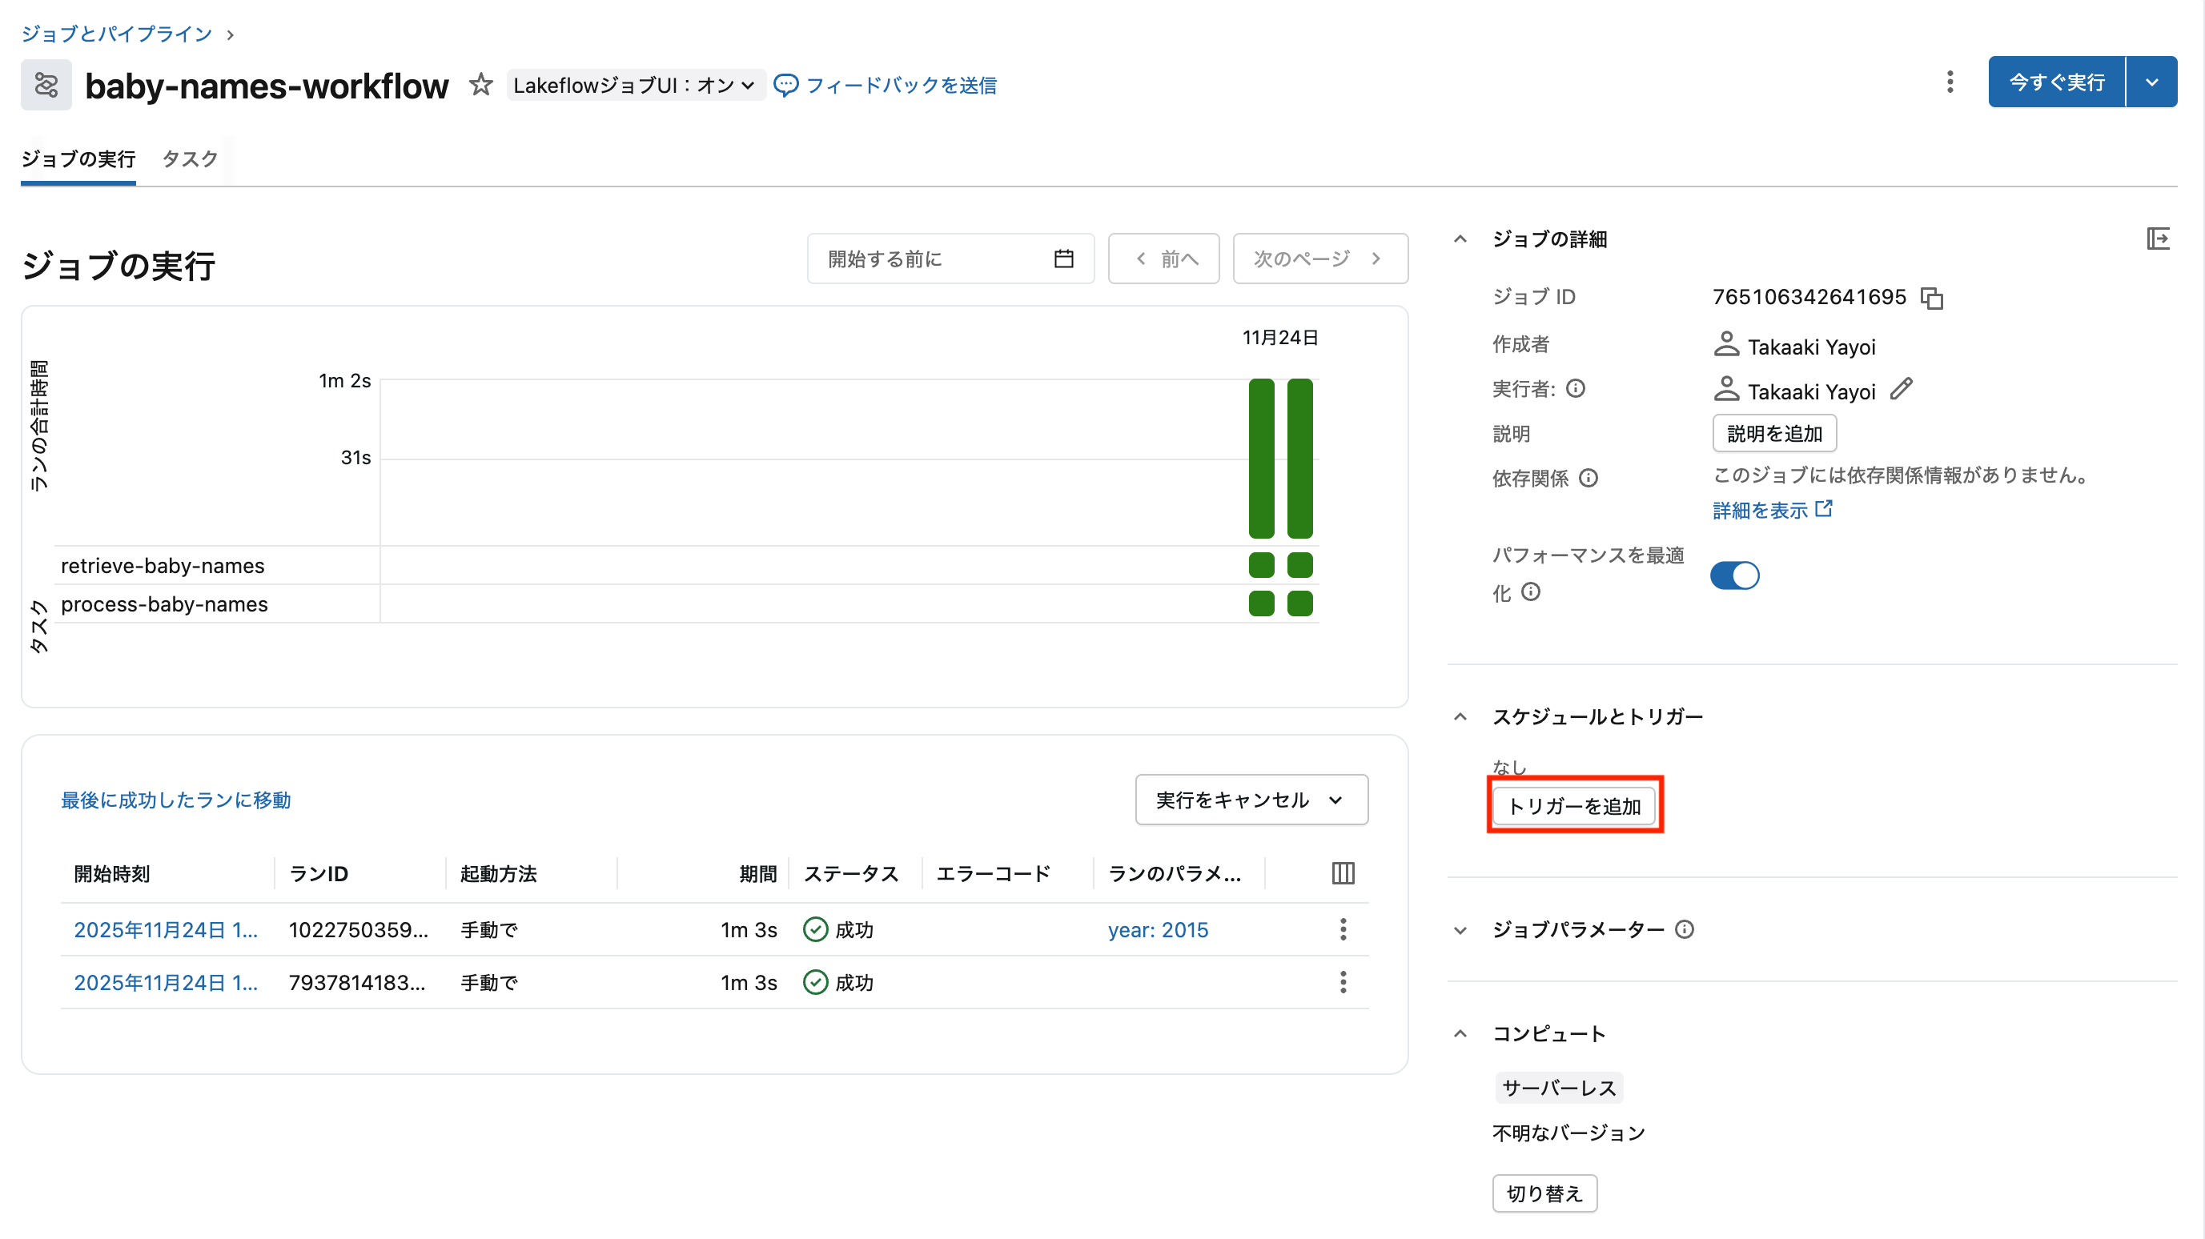
Task: Open the feedback speech bubble icon
Action: pos(785,85)
